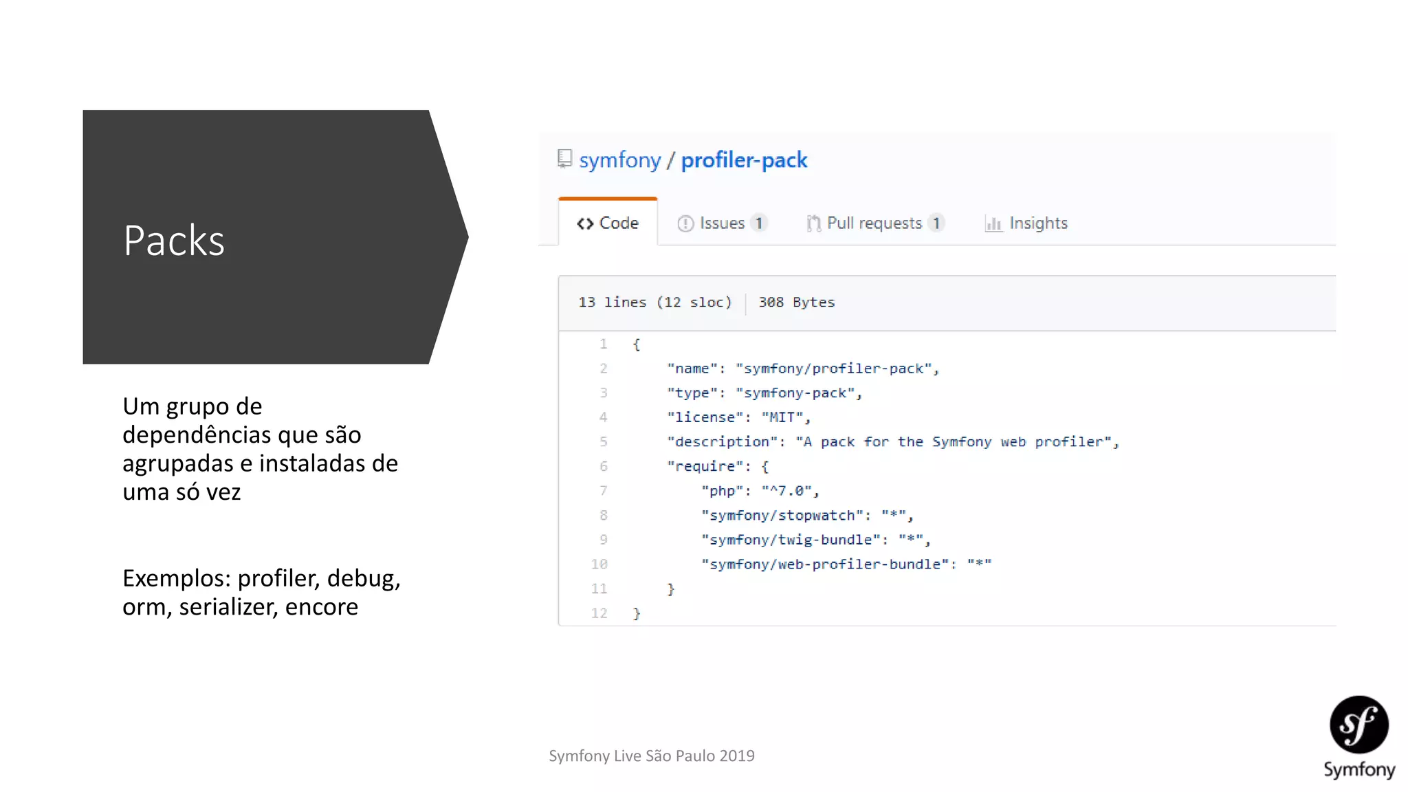
Task: Click the "symfony/twig-bundle" code line
Action: [816, 540]
